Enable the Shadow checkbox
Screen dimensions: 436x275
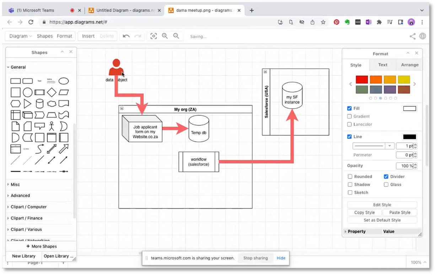tap(350, 185)
